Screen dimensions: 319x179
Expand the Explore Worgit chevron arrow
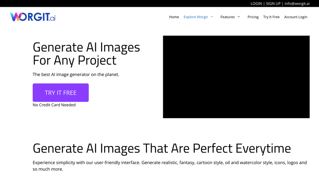(212, 17)
